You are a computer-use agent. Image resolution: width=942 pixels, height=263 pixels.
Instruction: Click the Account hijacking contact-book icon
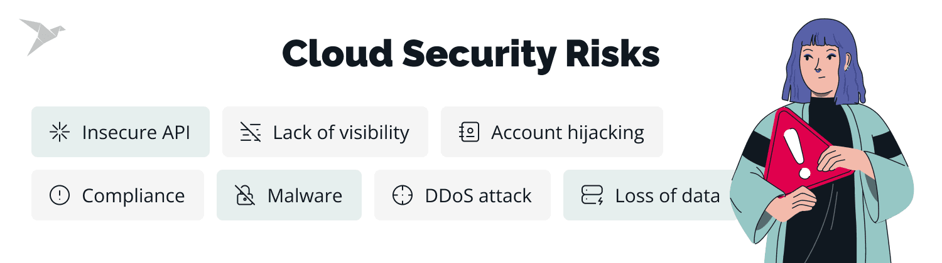468,132
